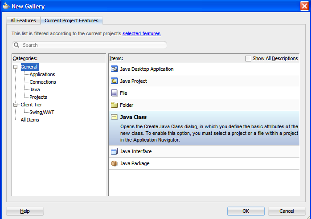Click the Java Class description text
Viewport: 311px width, 219px height.
coord(209,133)
